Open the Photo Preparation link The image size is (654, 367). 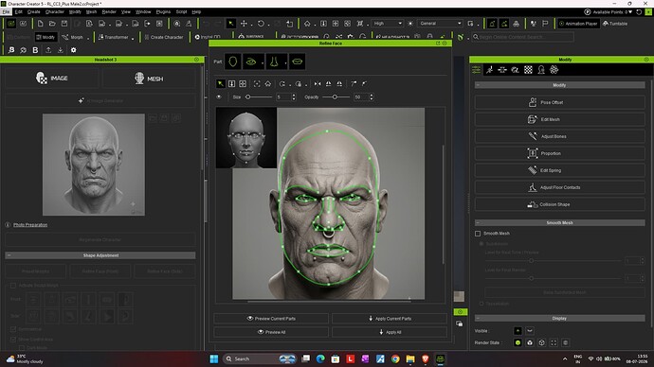coord(30,225)
